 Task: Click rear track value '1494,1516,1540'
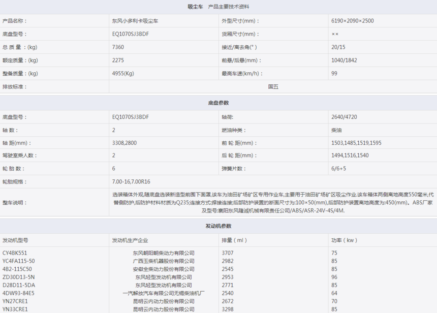[x=350, y=155]
